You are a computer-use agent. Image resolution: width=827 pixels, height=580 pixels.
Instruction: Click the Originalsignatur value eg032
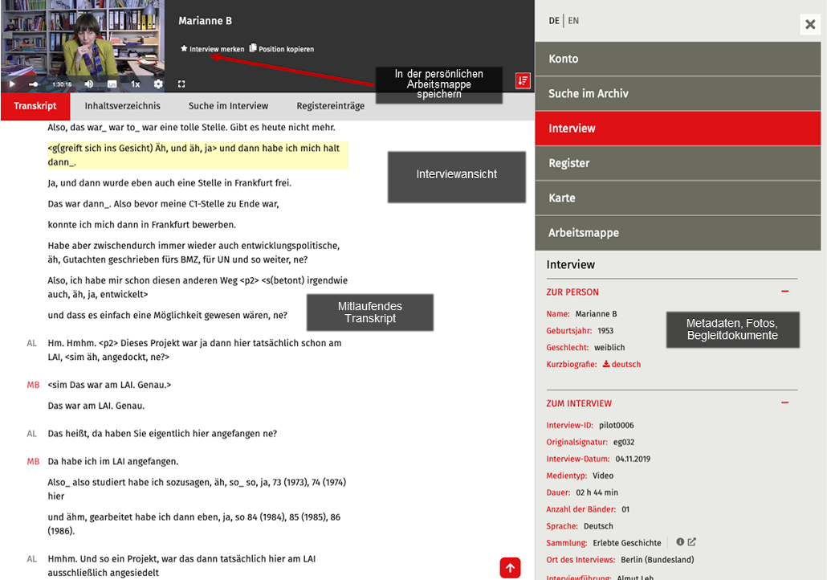(624, 443)
